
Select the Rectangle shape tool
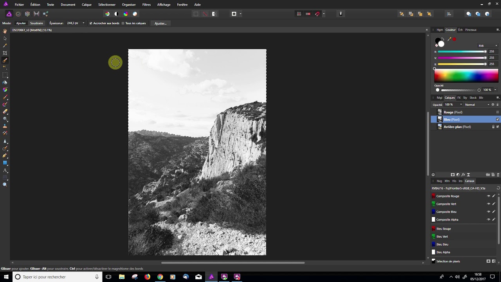coord(5,163)
